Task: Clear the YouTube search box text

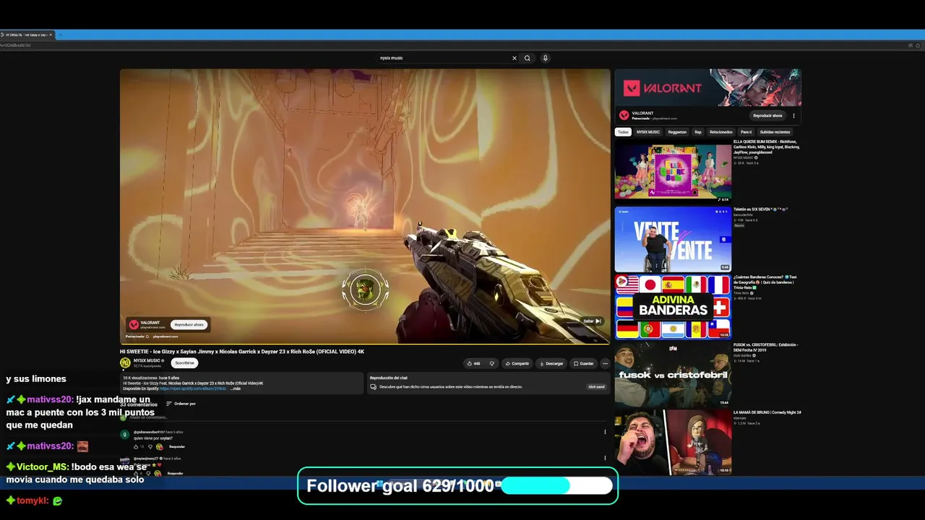Action: pos(515,58)
